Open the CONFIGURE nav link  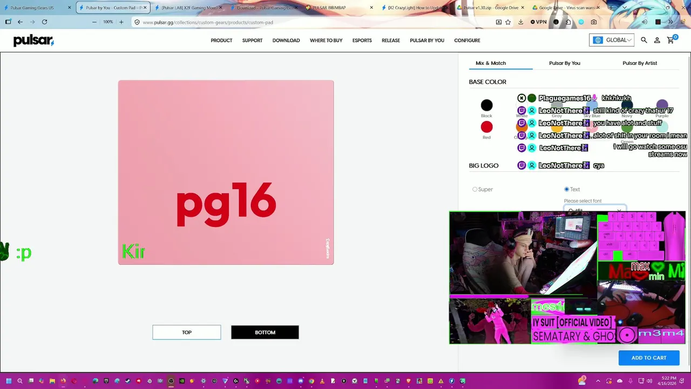pyautogui.click(x=467, y=41)
